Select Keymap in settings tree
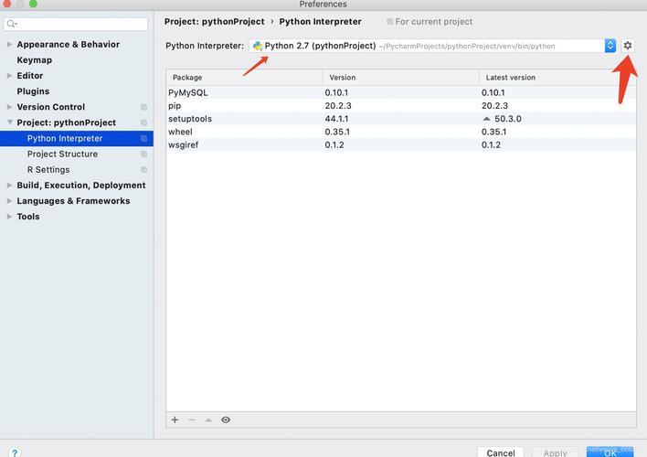647x457 pixels. [x=34, y=60]
